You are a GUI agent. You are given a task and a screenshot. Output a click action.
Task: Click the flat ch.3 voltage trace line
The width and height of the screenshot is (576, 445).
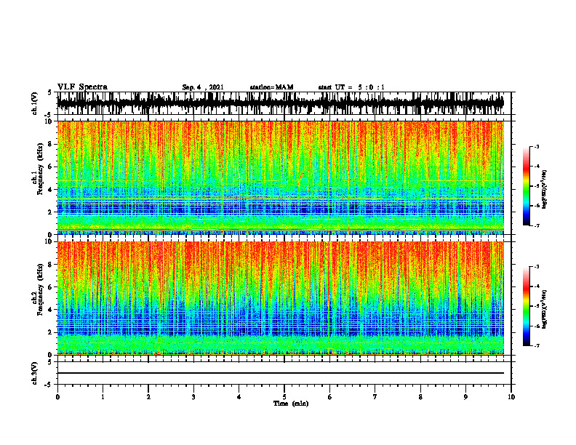coord(280,373)
